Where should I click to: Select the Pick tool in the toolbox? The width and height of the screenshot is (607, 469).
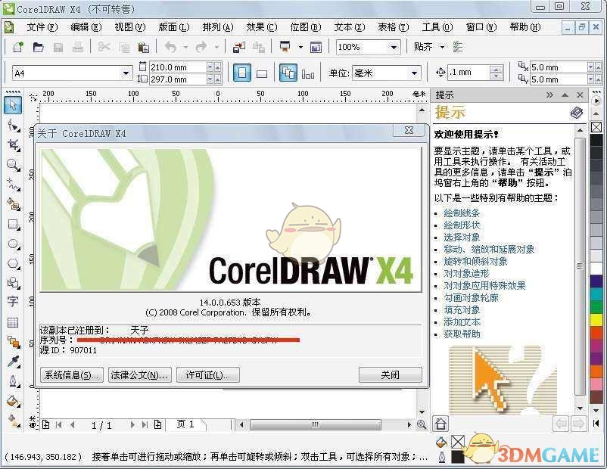click(x=12, y=105)
